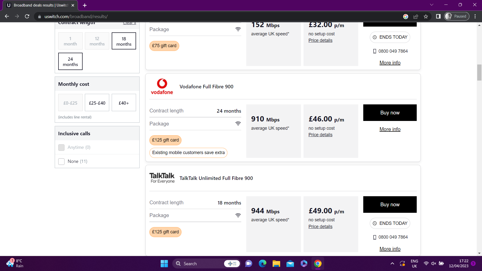Click the Google account icon in address bar

(406, 17)
